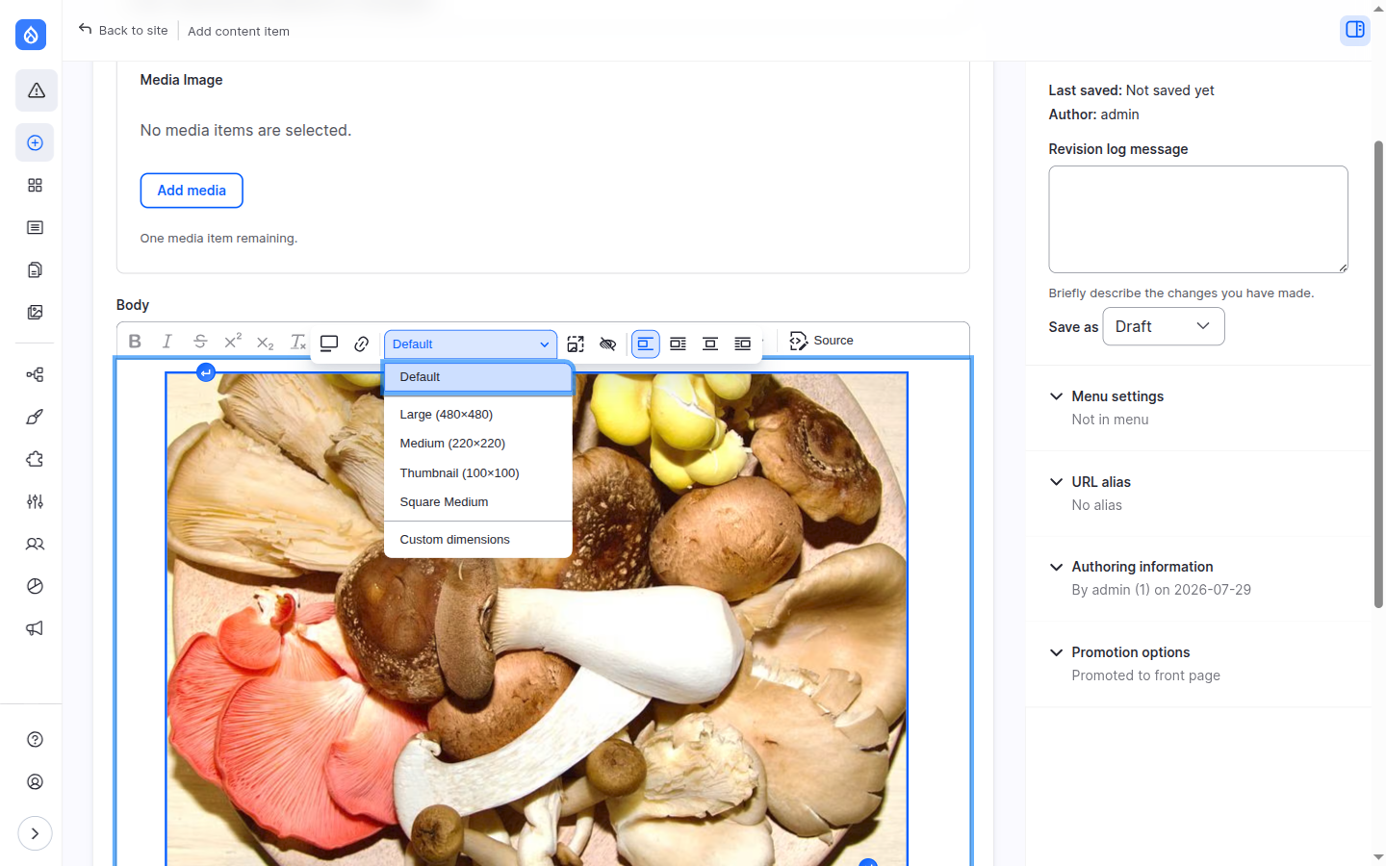Open the Extend puzzle-piece icon in sidebar
This screenshot has height=866, width=1386.
[x=36, y=459]
